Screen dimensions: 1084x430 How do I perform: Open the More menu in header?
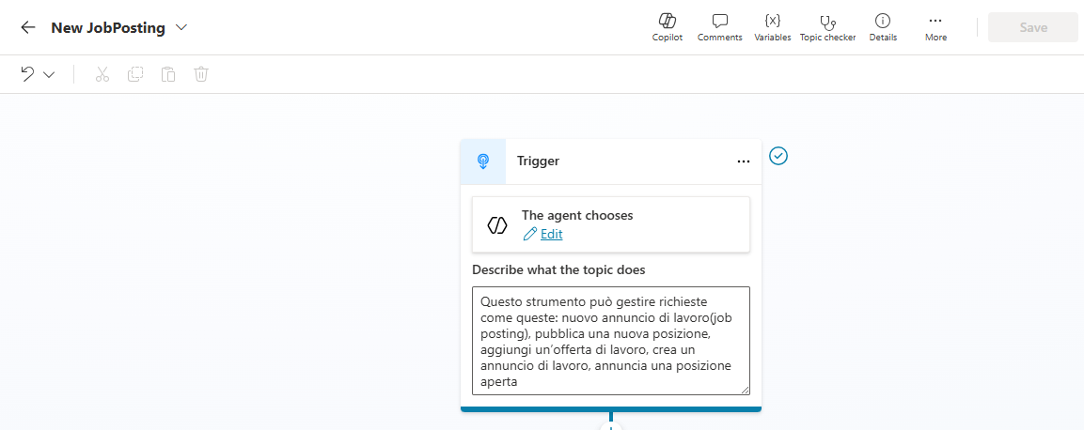click(x=935, y=26)
